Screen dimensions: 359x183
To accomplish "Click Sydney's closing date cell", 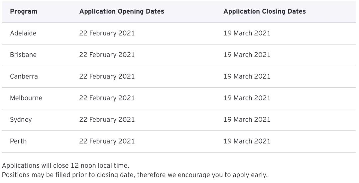I will 247,119.
